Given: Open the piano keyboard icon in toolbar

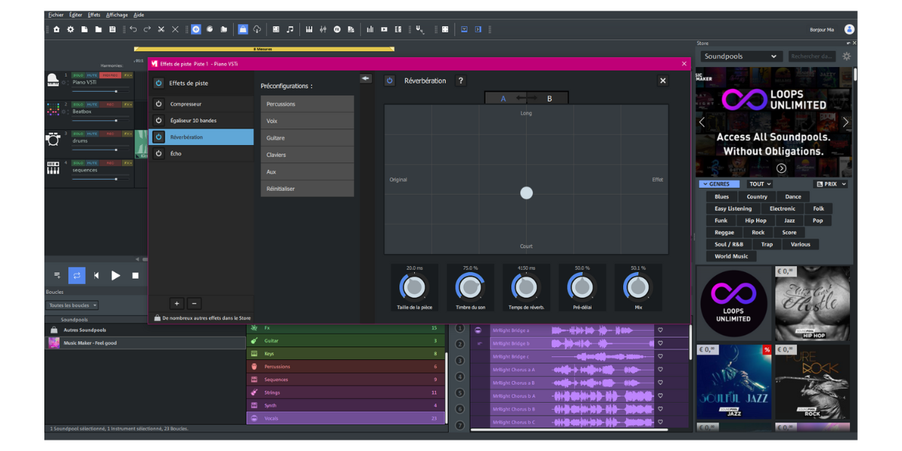Looking at the screenshot, I should (309, 29).
